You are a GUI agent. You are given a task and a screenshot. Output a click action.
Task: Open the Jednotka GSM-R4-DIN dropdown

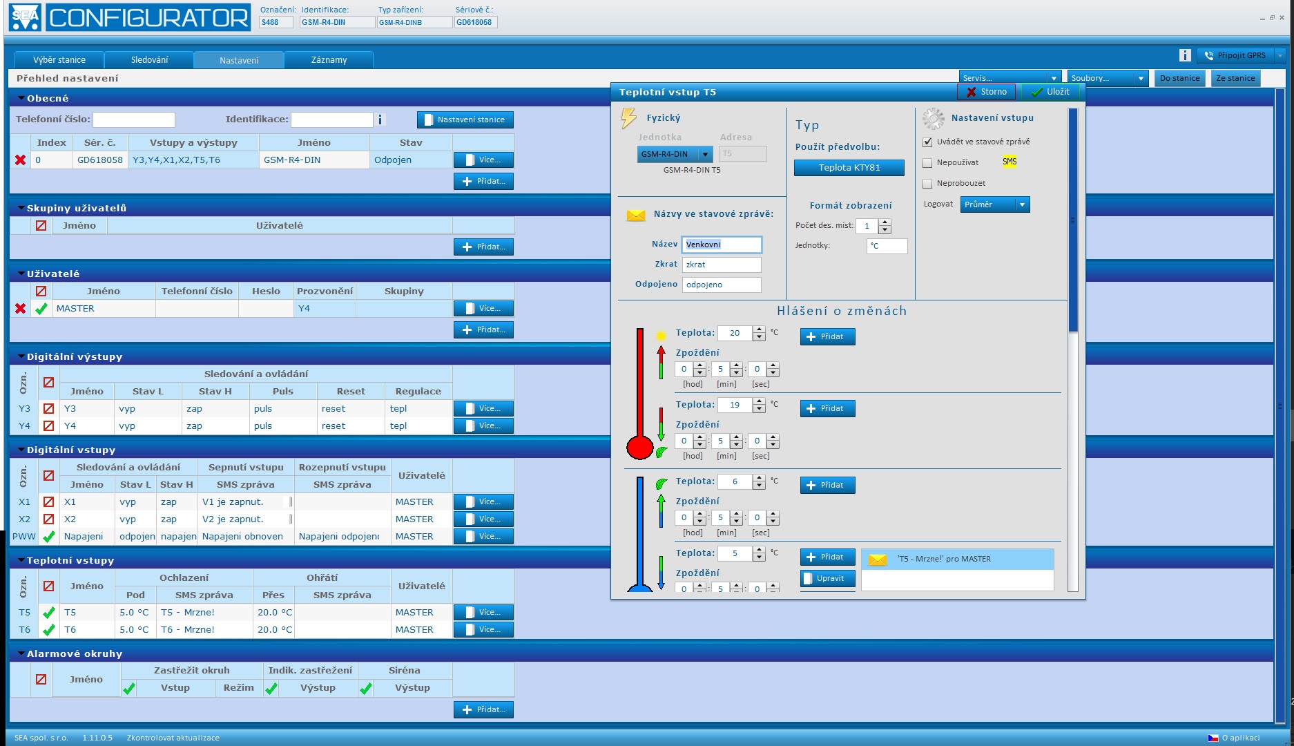pos(674,154)
